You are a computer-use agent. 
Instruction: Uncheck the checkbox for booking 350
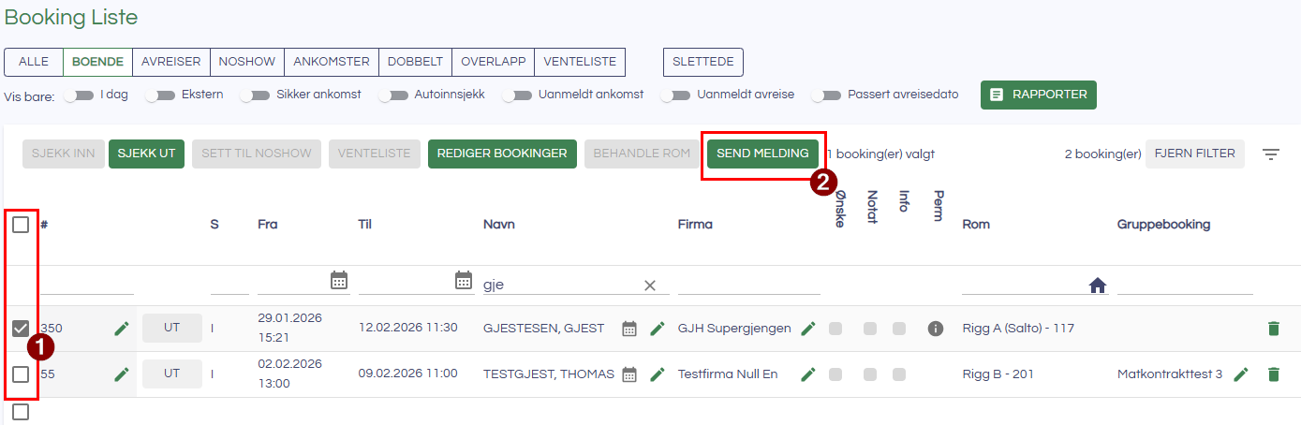[x=21, y=329]
